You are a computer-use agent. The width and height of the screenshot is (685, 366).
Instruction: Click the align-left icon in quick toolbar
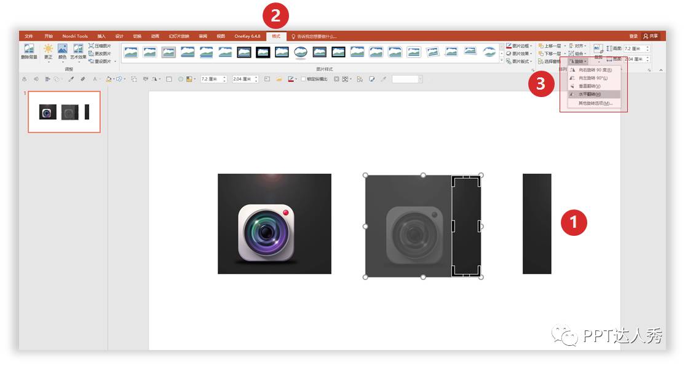pos(47,79)
